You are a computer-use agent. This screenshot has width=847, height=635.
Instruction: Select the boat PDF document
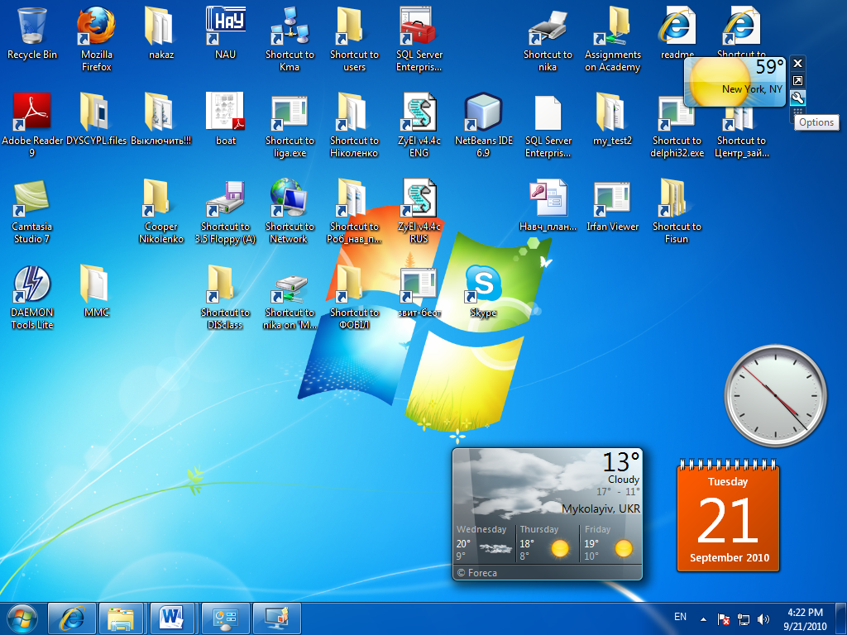(225, 119)
